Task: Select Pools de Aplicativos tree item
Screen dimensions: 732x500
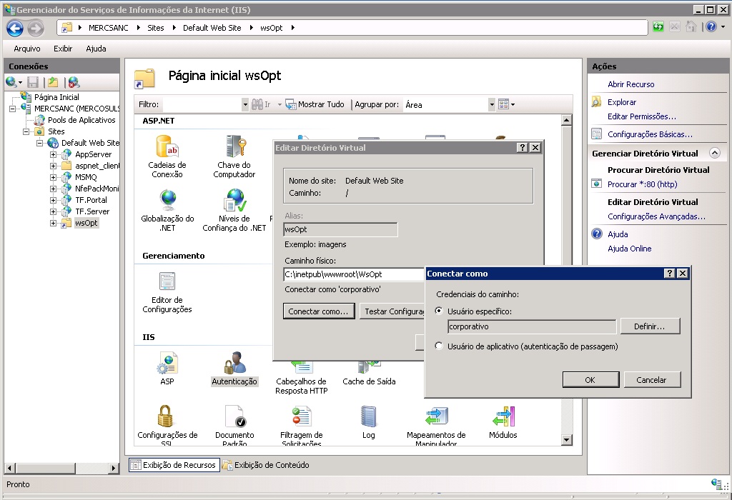Action: [81, 120]
